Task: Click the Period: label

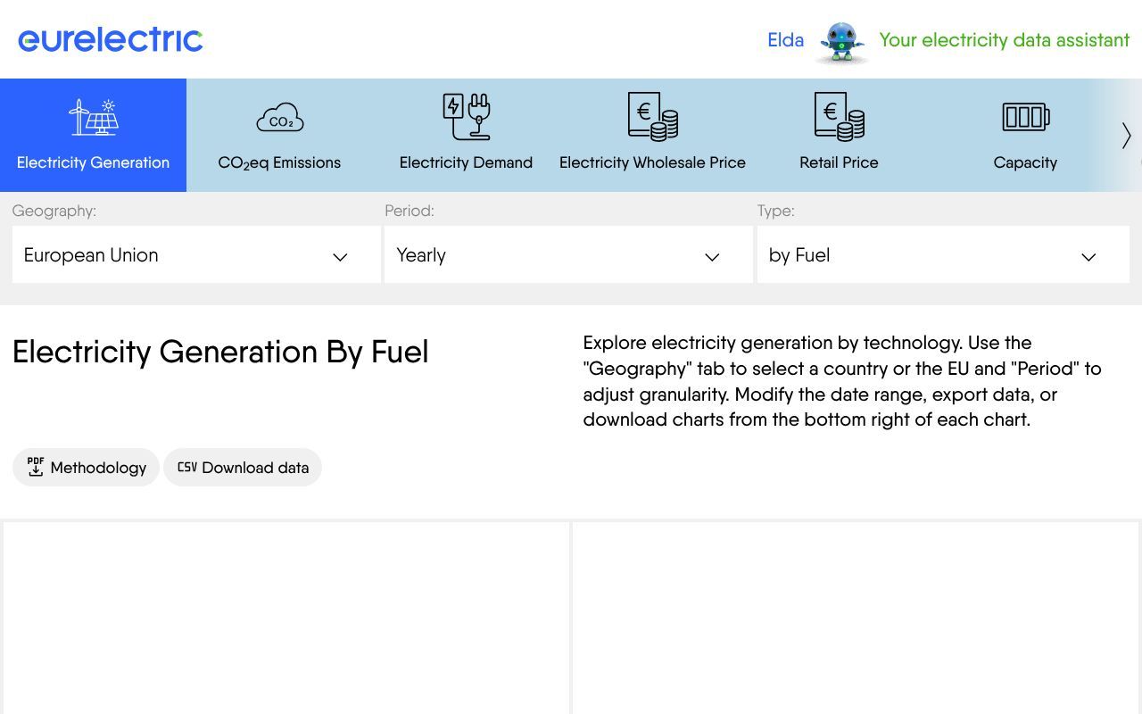Action: 410,211
